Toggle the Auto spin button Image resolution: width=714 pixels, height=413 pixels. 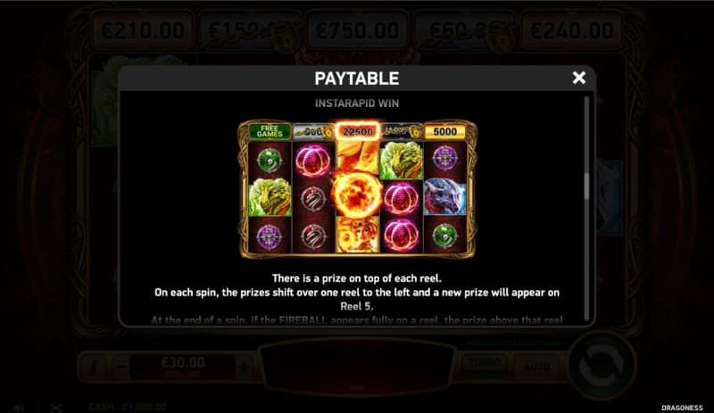click(536, 367)
